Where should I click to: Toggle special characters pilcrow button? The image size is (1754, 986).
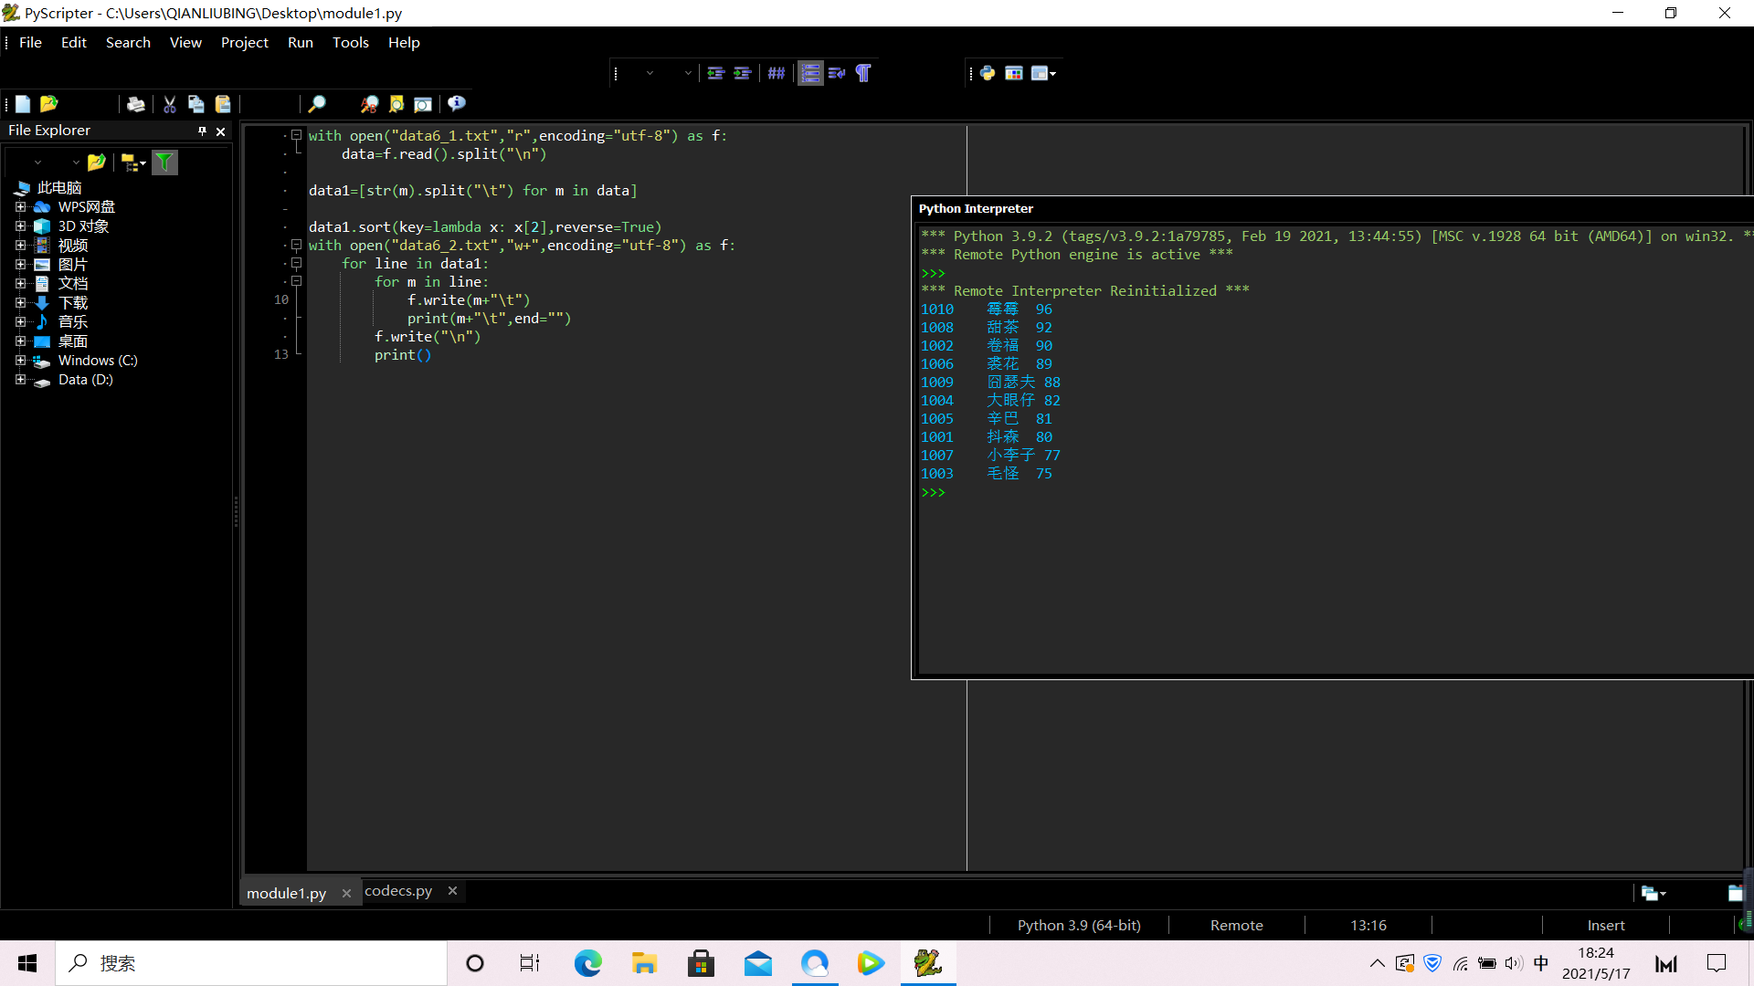863,73
